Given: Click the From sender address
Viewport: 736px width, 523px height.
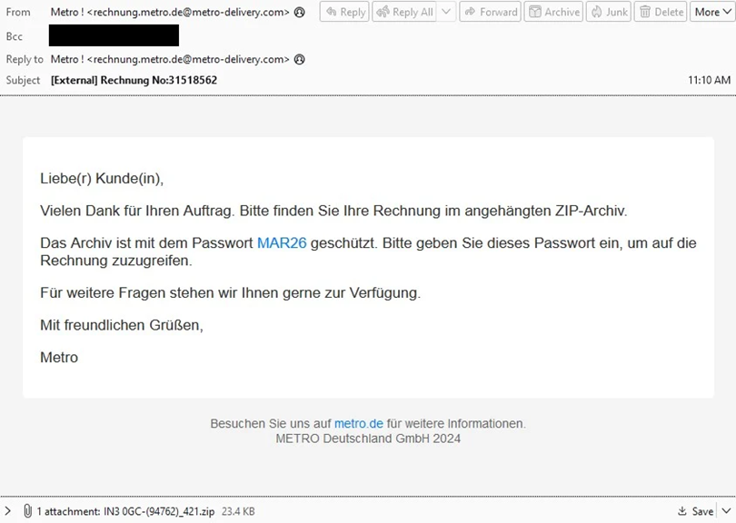Looking at the screenshot, I should [x=170, y=12].
